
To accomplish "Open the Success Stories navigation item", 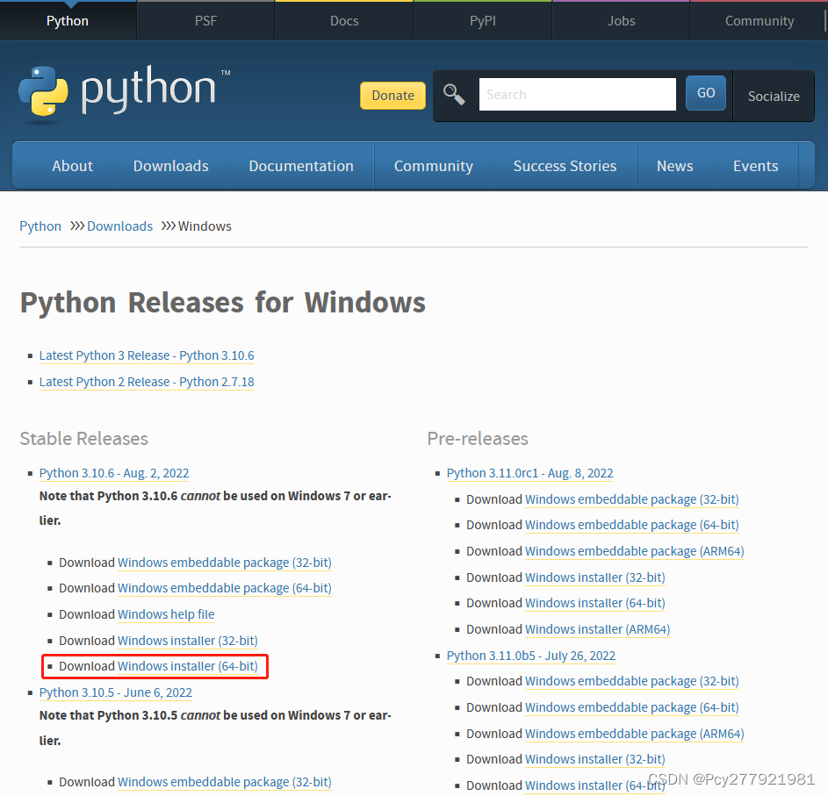I will [x=565, y=166].
